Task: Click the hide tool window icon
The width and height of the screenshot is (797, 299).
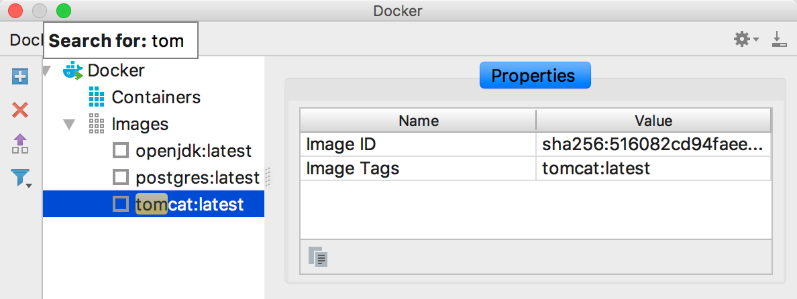Action: pos(779,40)
